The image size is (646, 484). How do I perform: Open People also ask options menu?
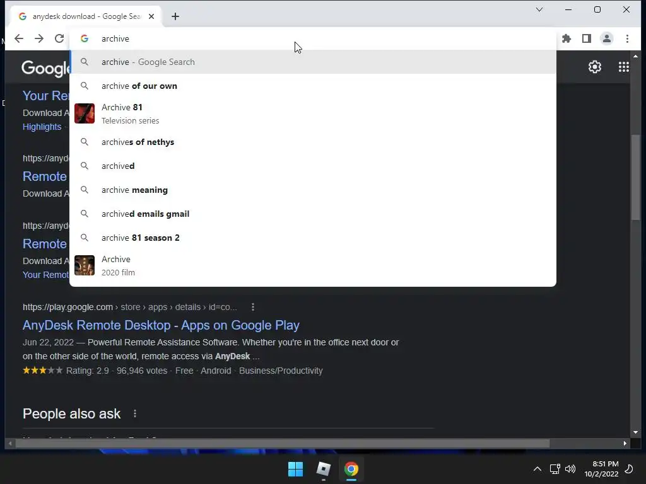135,413
